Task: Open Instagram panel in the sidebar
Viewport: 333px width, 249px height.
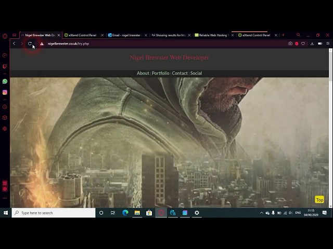Action: [5, 92]
